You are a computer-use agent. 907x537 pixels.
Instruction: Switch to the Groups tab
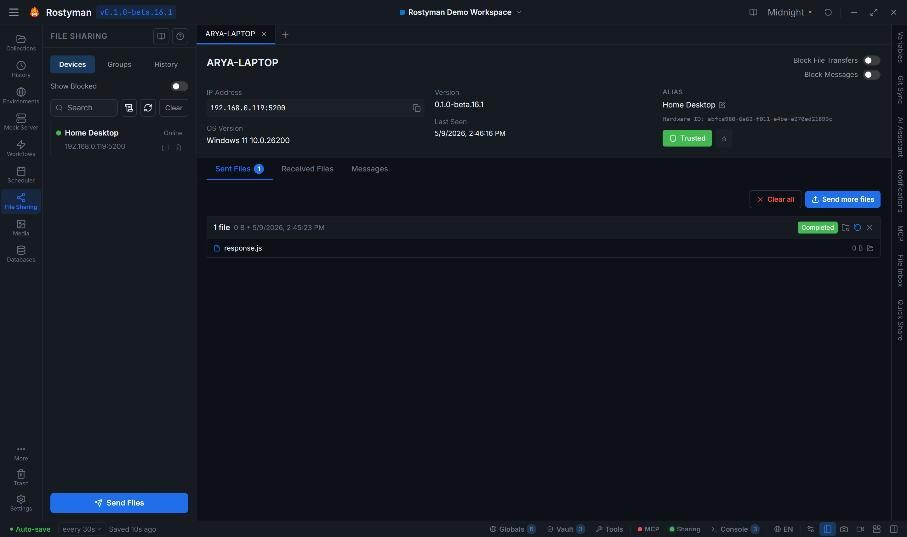(119, 64)
